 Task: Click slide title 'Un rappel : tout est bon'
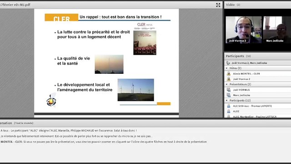point(120,17)
